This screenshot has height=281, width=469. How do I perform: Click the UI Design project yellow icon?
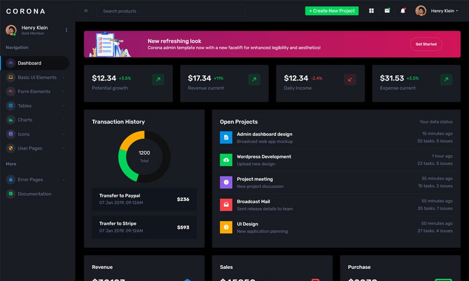(227, 227)
